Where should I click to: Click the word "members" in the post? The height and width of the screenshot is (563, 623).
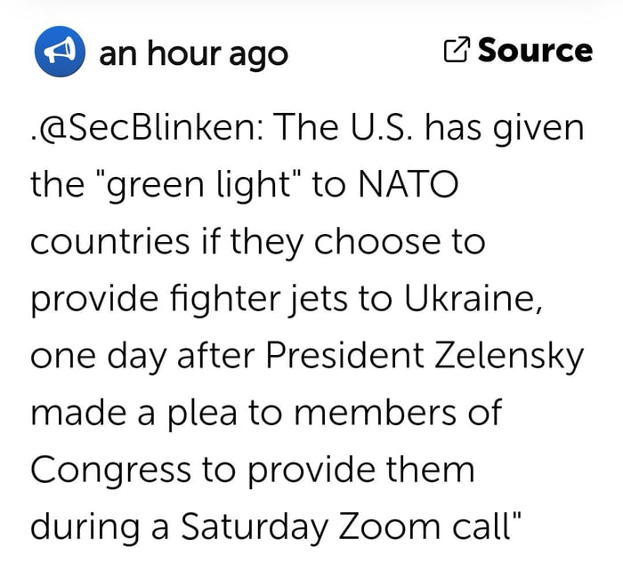(397, 413)
